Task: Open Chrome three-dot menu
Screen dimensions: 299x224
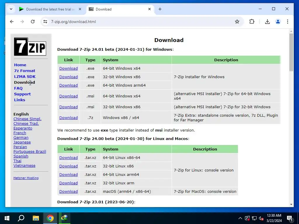Action: point(288,22)
